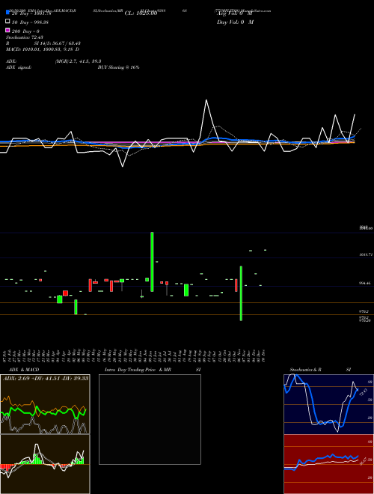
Task: Click the 'CL: 1025.00' closing price label
Action: (141, 13)
